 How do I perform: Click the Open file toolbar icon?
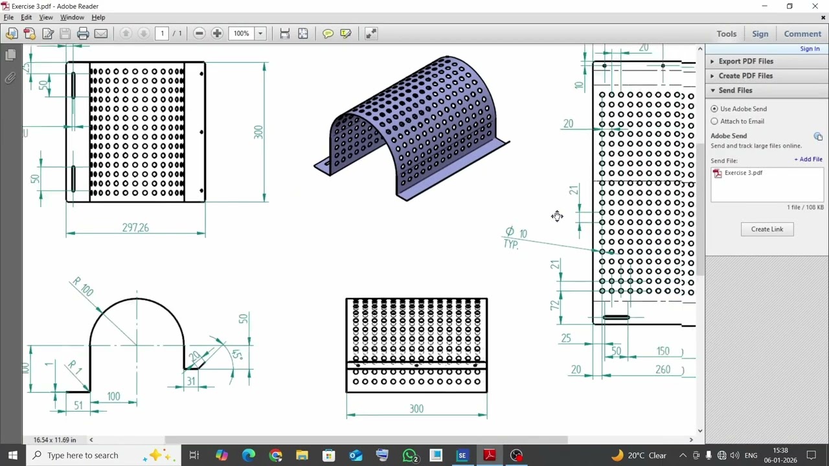pyautogui.click(x=12, y=34)
